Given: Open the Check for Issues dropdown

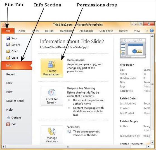Looking at the screenshot, I should pyautogui.click(x=52, y=96).
